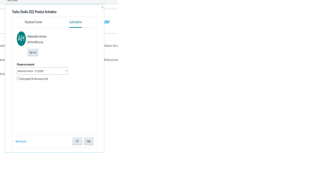This screenshot has height=185, width=329.
Task: Switch to the Perpetual License tab
Action: [x=33, y=22]
